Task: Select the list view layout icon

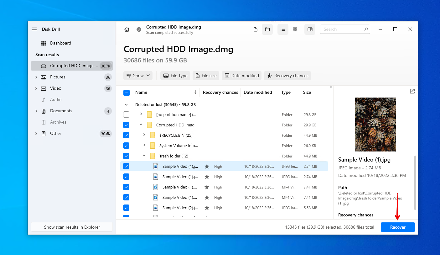Action: pyautogui.click(x=283, y=29)
